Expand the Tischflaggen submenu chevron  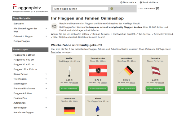46,79
